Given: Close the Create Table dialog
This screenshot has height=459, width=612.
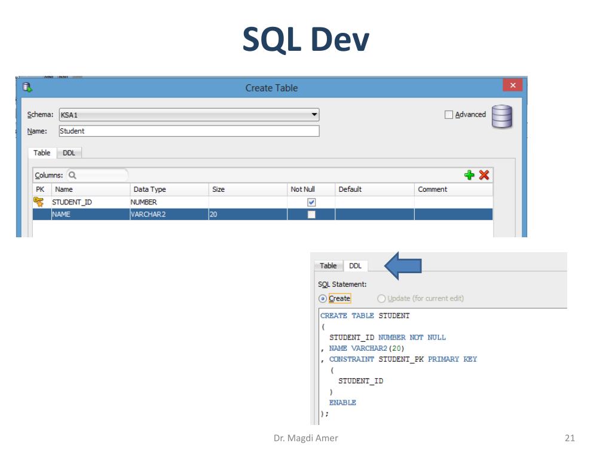Looking at the screenshot, I should 513,85.
